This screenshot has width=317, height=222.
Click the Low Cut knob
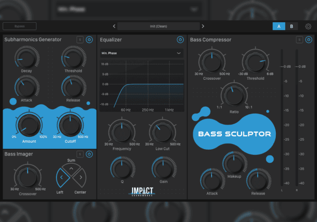click(163, 132)
